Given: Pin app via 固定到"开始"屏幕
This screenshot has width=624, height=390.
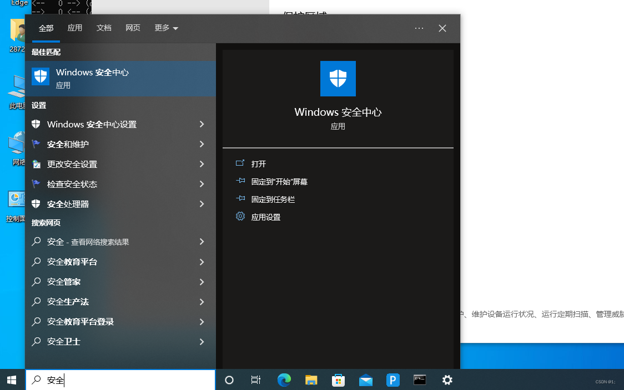Looking at the screenshot, I should [x=279, y=182].
